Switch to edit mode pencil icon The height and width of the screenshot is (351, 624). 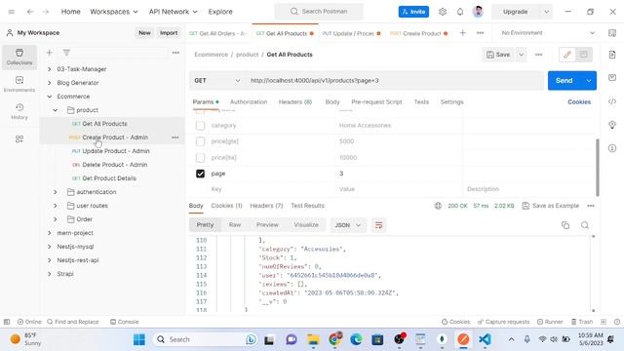[567, 55]
